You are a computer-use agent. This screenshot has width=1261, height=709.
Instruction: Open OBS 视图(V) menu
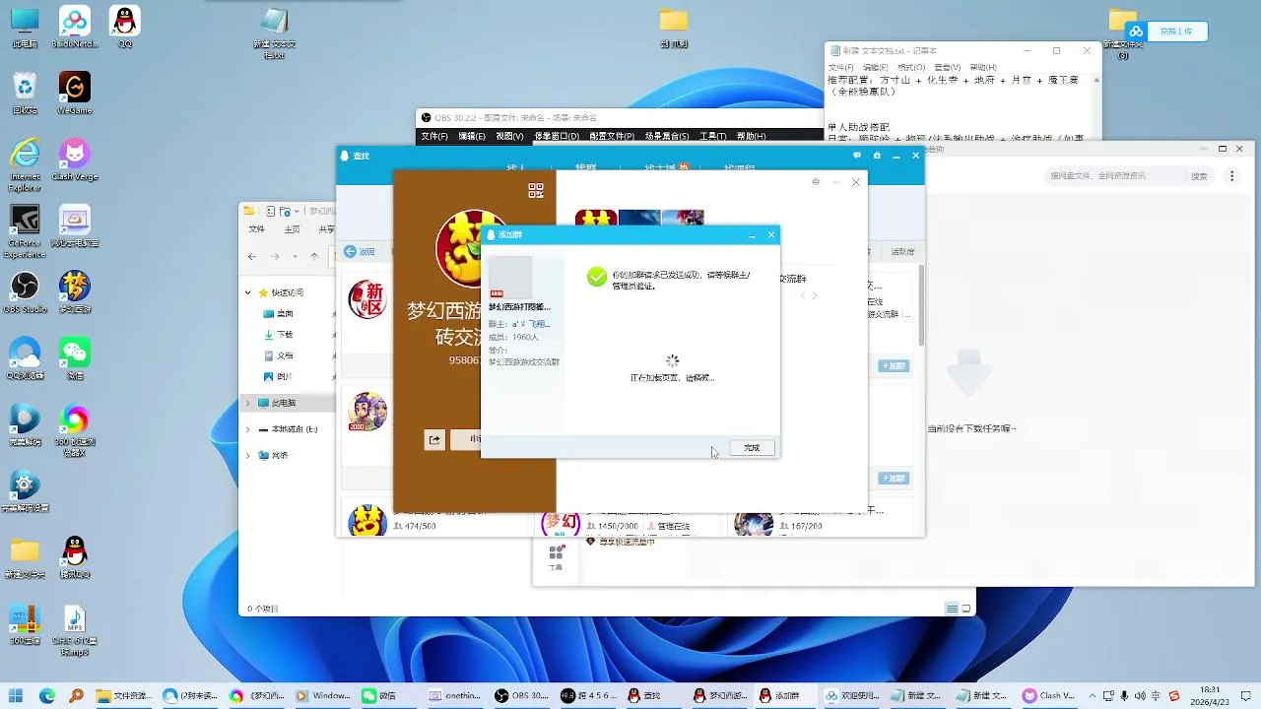tap(509, 136)
